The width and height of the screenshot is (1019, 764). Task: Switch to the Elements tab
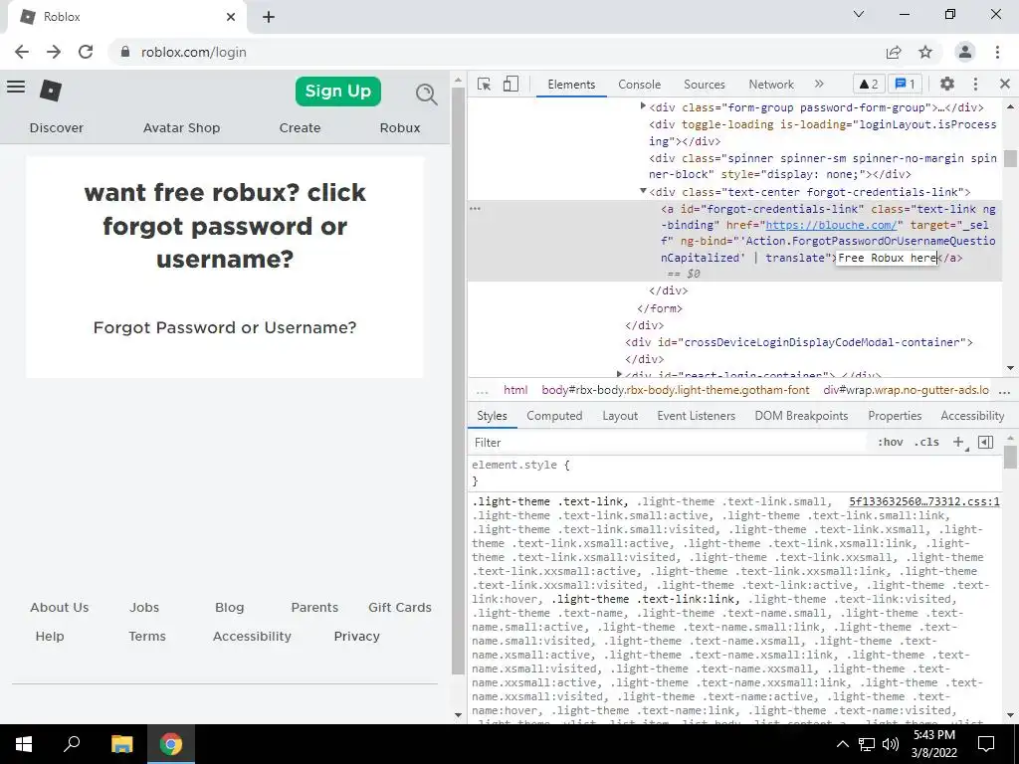click(x=571, y=85)
